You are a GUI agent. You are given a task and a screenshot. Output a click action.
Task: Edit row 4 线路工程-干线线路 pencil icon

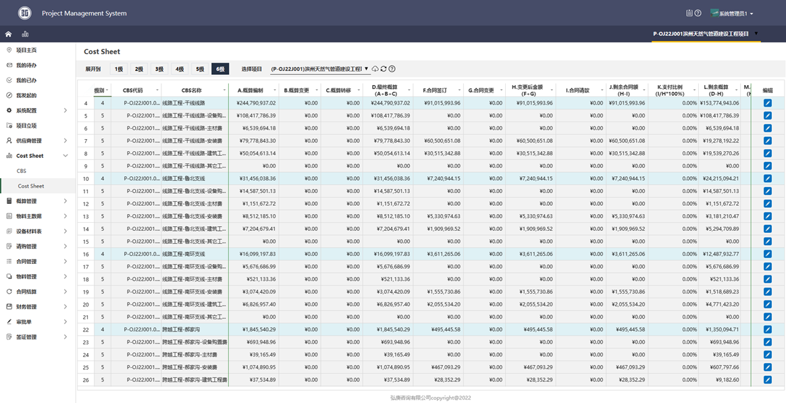768,103
